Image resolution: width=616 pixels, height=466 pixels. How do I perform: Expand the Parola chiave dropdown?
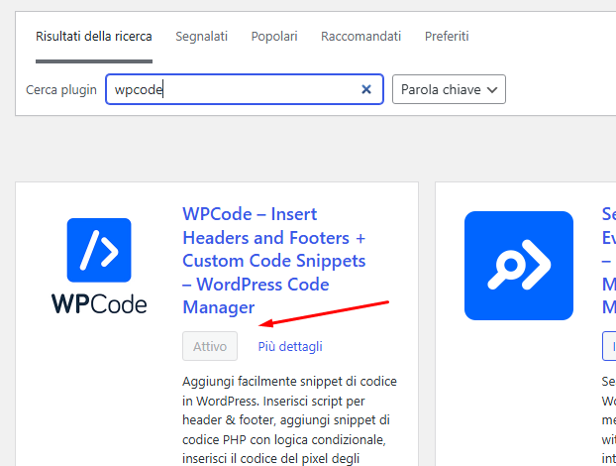point(449,89)
